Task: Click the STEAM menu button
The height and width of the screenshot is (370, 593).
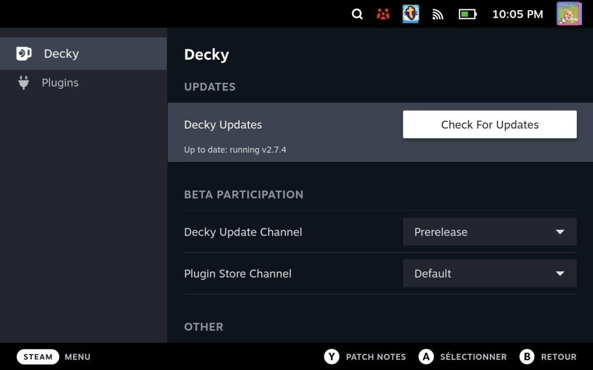Action: pos(38,357)
